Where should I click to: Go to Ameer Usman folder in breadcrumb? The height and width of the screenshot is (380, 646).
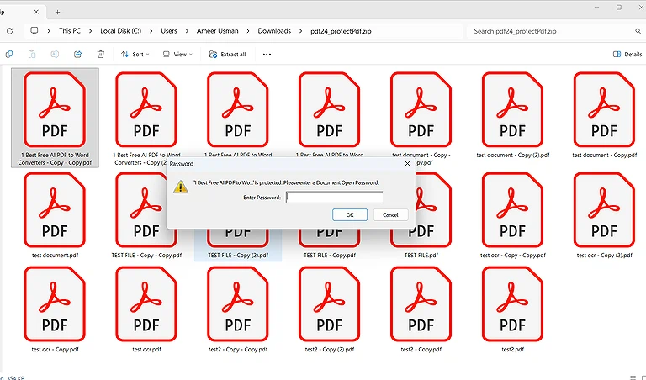click(x=218, y=31)
